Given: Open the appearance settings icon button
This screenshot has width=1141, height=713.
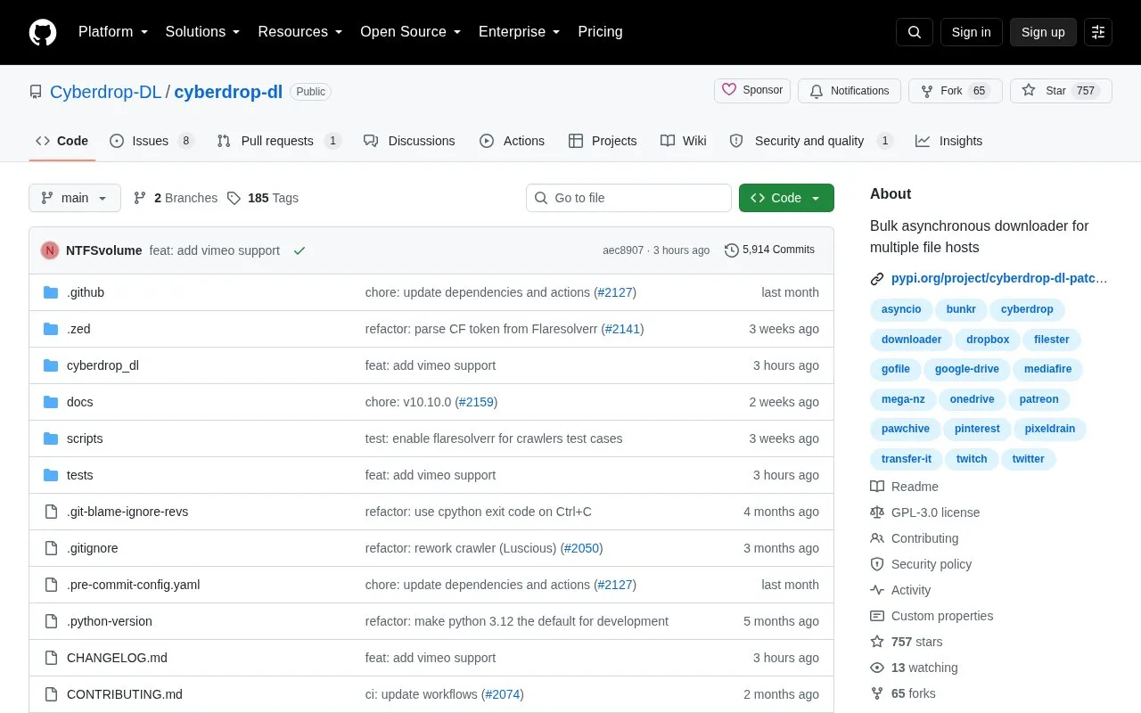Looking at the screenshot, I should click(x=1098, y=32).
